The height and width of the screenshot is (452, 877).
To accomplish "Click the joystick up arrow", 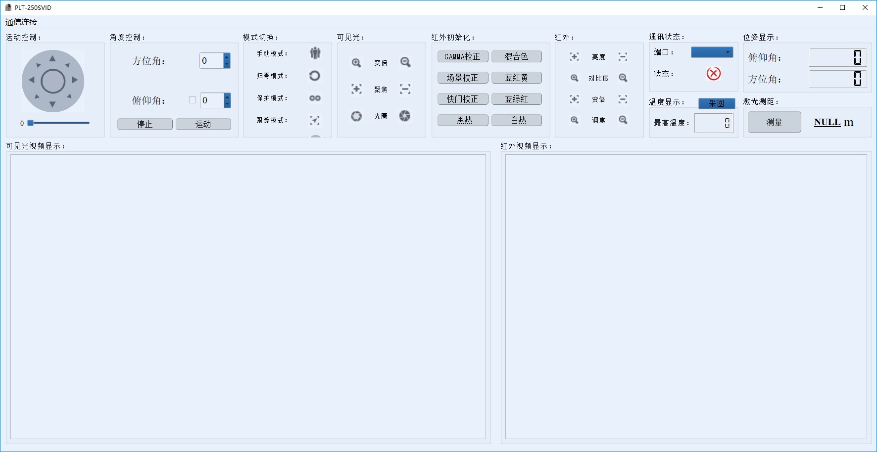I will click(x=52, y=58).
